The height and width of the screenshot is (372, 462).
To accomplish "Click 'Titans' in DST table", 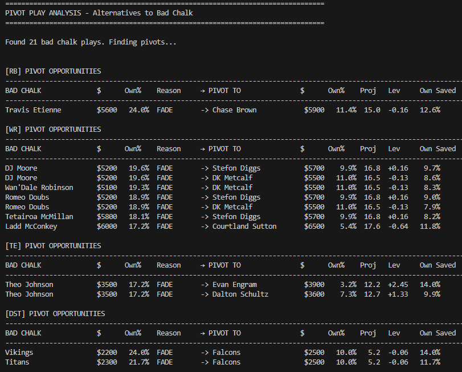I will [17, 362].
